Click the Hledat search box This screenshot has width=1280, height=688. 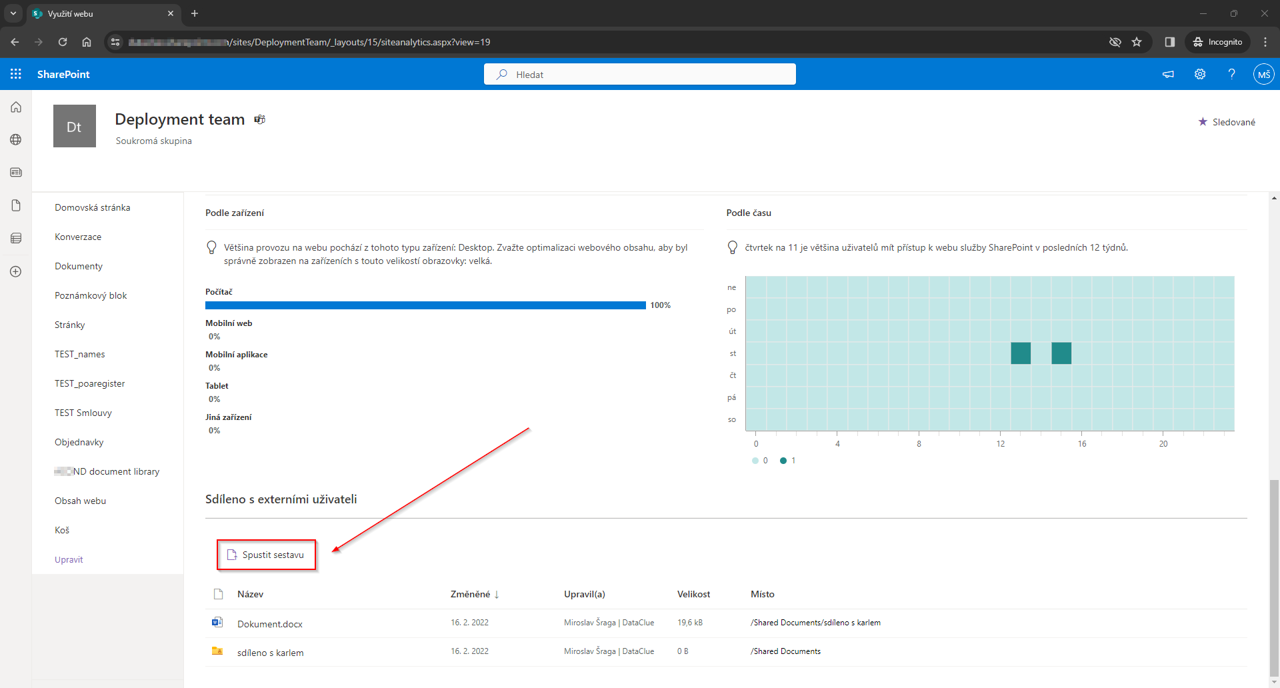640,74
